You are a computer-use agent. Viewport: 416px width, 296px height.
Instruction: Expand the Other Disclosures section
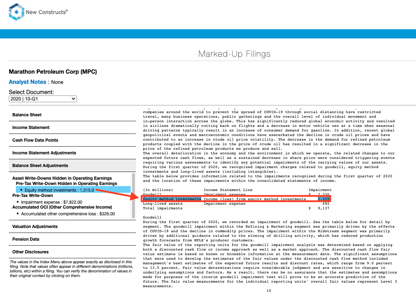72,252
